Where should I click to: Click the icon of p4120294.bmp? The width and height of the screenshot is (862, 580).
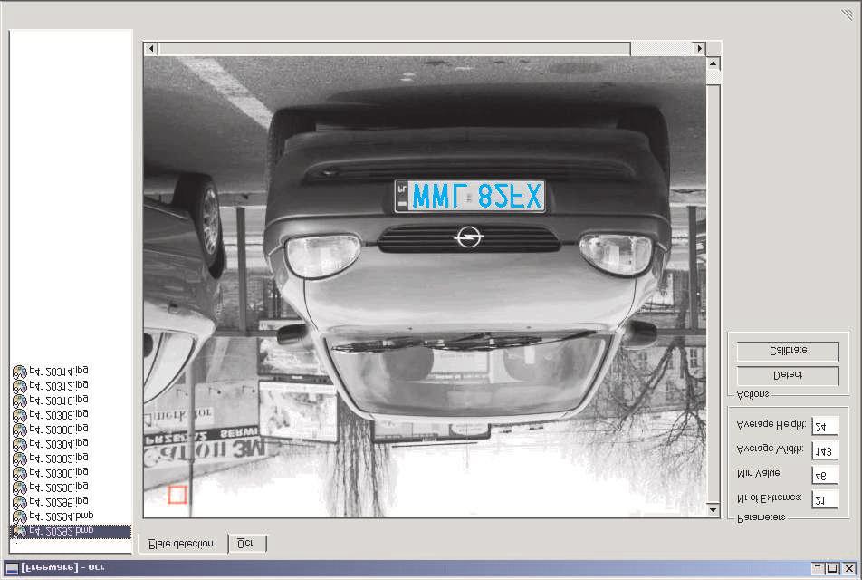20,517
